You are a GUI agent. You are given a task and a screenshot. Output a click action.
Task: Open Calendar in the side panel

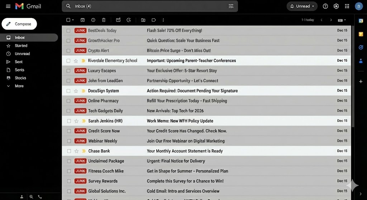[361, 21]
